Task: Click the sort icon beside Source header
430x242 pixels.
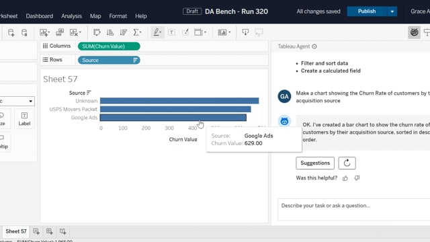Action: 89,93
